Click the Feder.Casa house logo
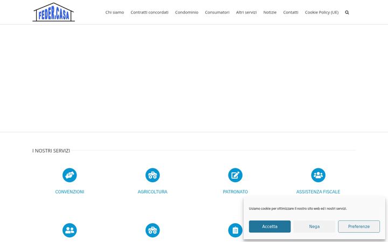This screenshot has width=388, height=242. (x=53, y=12)
